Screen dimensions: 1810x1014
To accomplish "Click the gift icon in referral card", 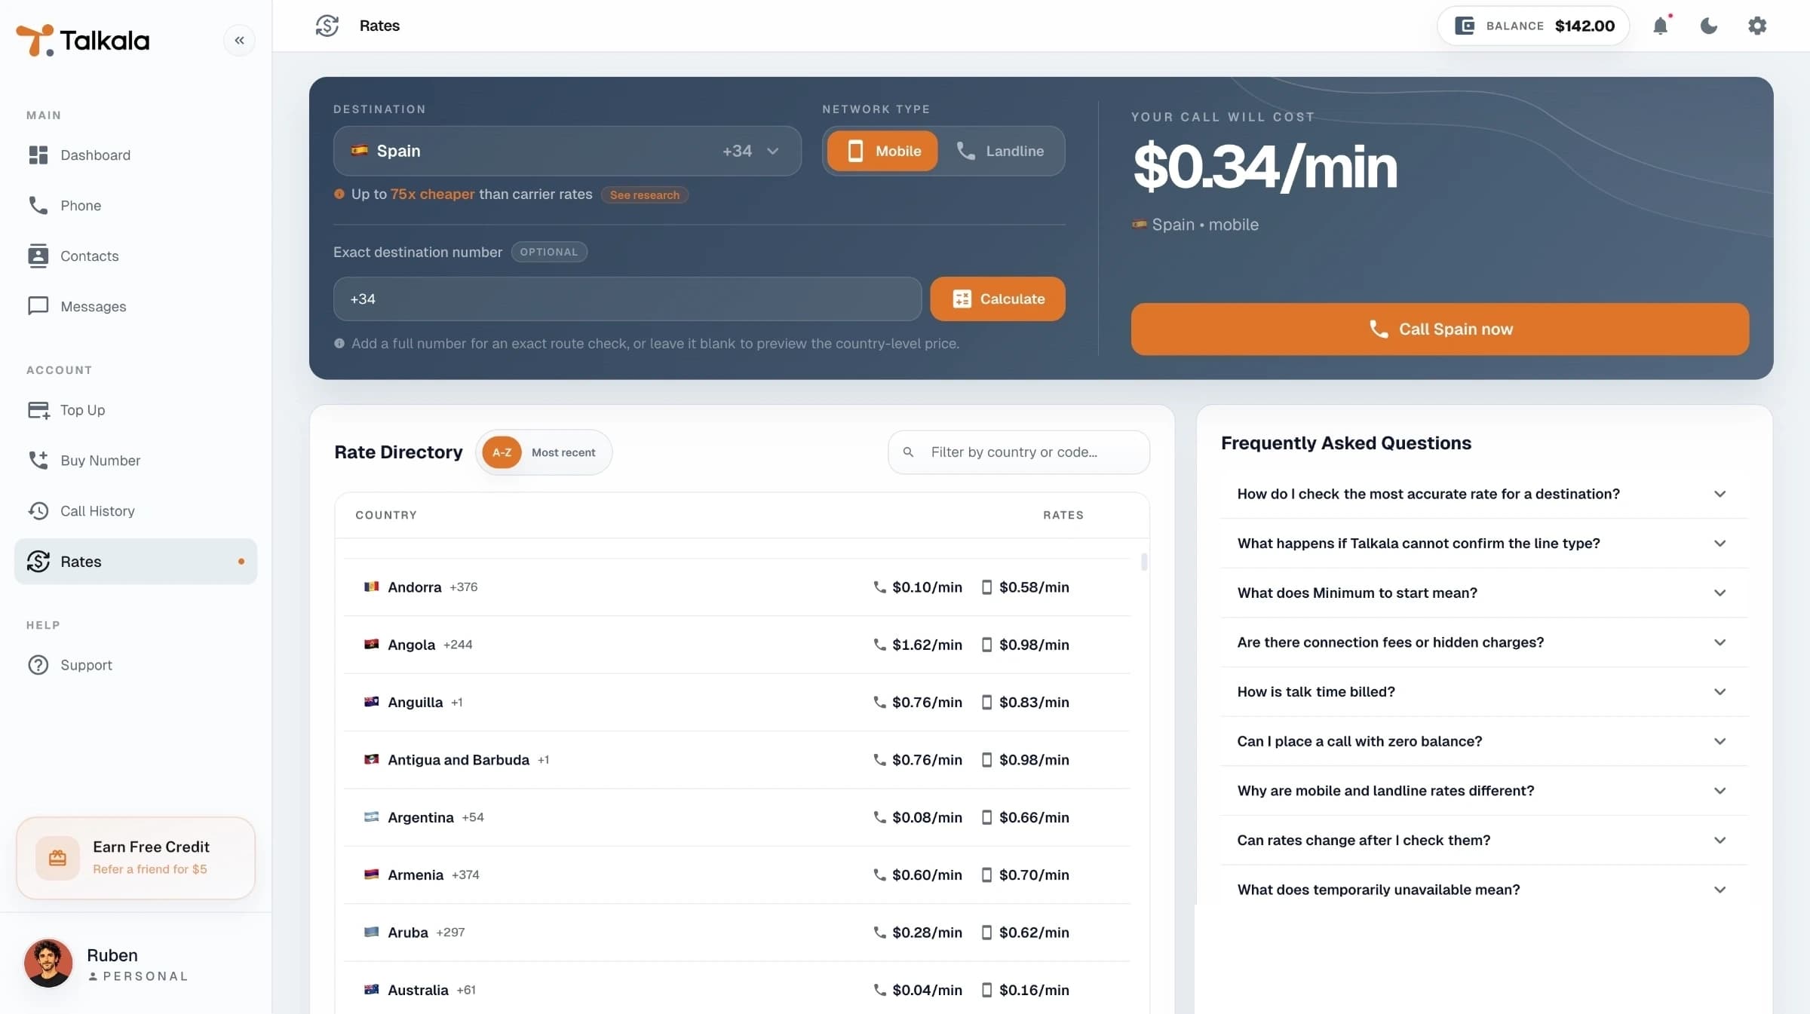I will tap(57, 857).
